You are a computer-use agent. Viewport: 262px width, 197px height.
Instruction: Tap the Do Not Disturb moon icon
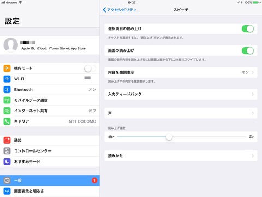coord(7,161)
